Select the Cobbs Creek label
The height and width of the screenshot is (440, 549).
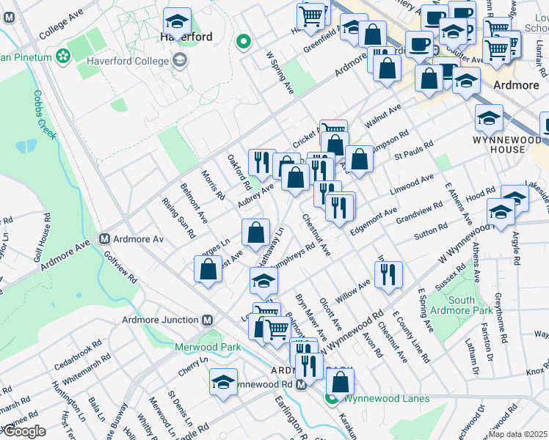[45, 115]
